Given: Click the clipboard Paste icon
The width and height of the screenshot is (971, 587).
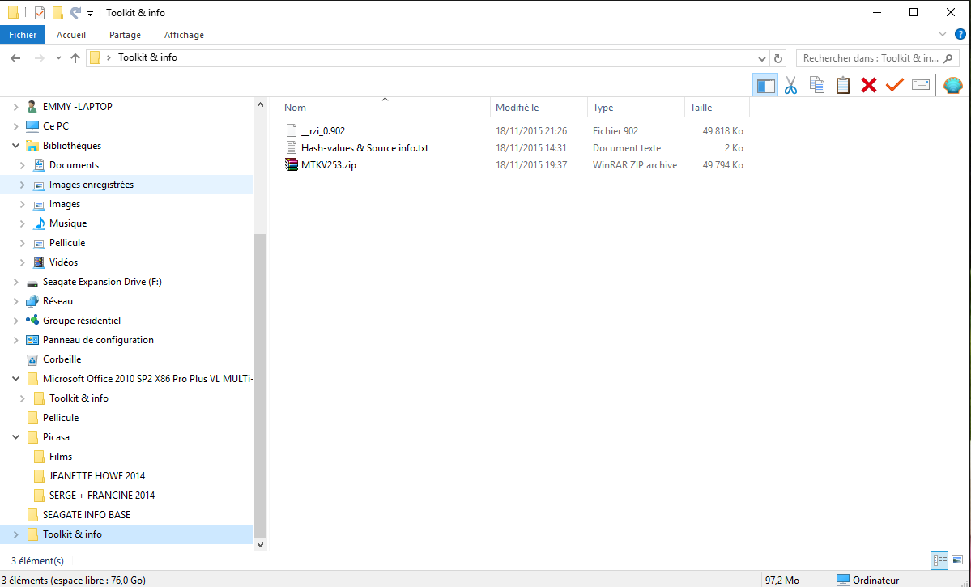Looking at the screenshot, I should [843, 86].
